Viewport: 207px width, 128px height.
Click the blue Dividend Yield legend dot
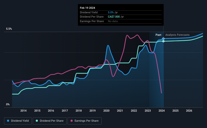[x=8, y=121]
